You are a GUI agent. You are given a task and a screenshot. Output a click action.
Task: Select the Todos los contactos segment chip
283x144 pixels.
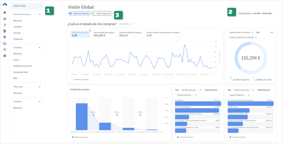[79, 13]
